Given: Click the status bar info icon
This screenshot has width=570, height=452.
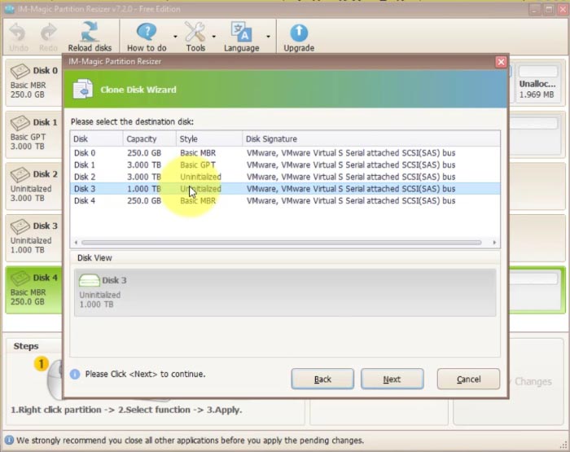Looking at the screenshot, I should [9, 440].
